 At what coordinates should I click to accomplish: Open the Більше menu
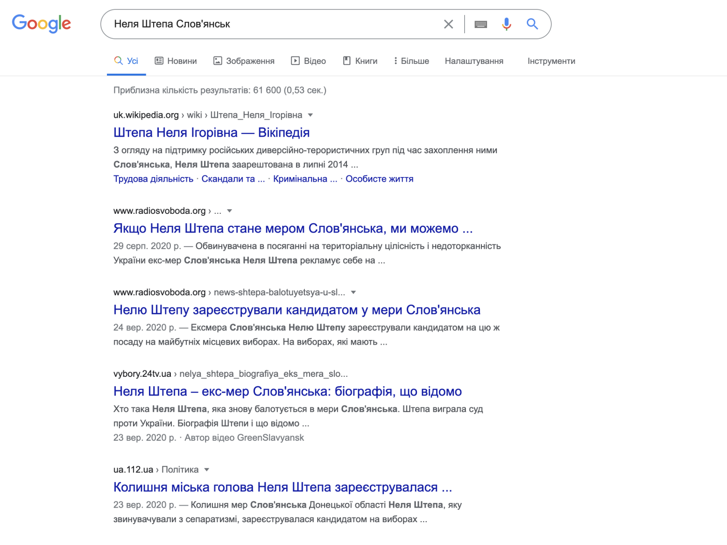[411, 61]
